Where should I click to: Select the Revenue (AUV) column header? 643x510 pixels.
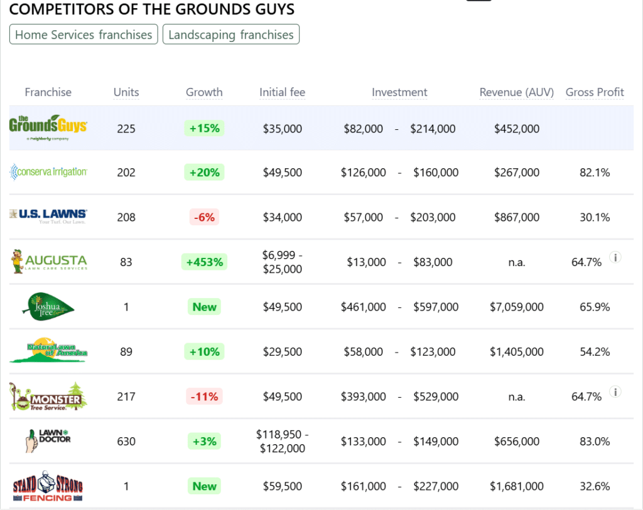[517, 92]
